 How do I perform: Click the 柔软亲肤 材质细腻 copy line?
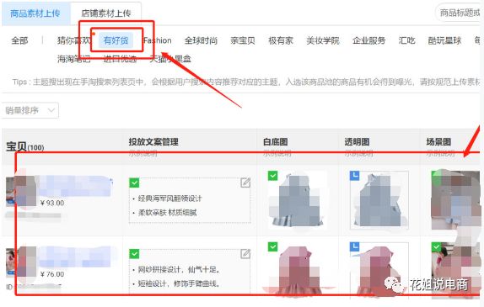(167, 213)
